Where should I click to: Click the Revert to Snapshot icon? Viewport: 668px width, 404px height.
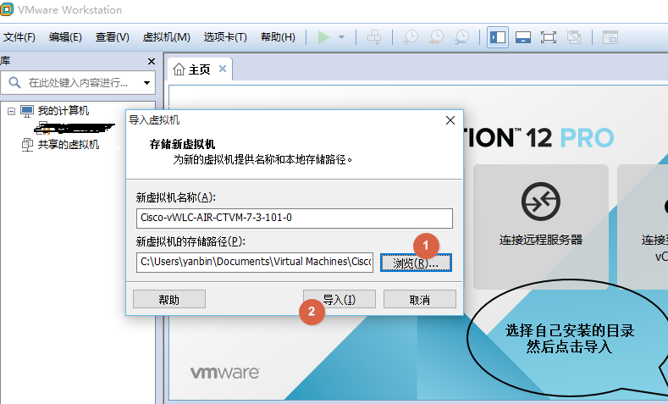(436, 37)
